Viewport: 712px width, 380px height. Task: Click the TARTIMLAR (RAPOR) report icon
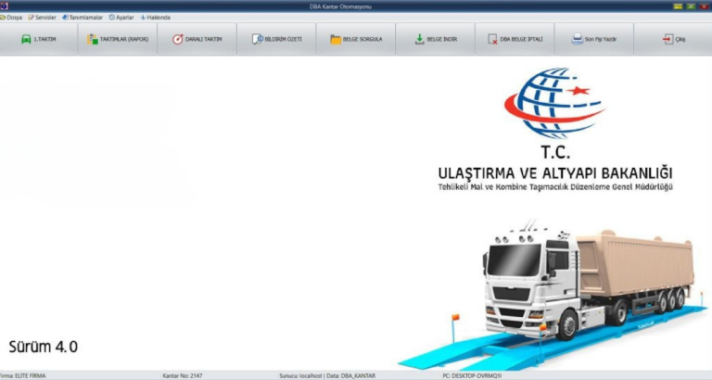pyautogui.click(x=92, y=40)
